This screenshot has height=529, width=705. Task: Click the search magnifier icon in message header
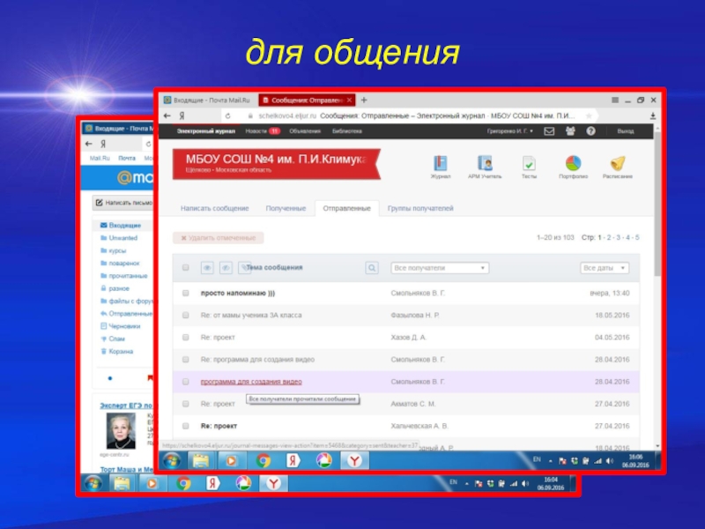(x=372, y=268)
